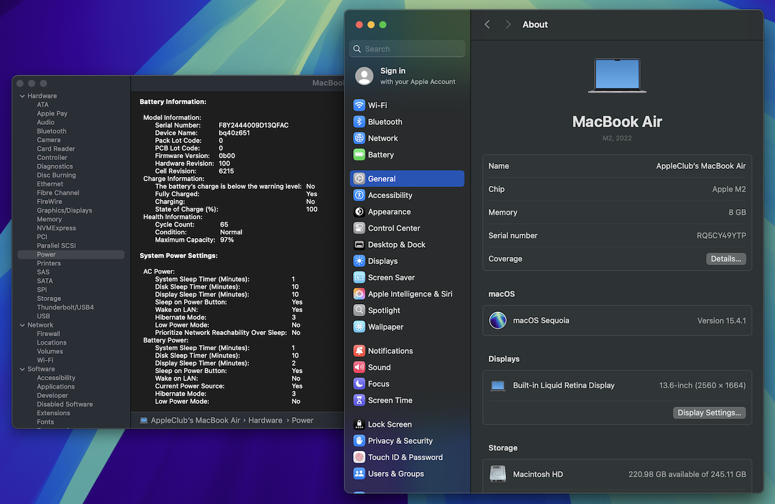Click the Version 15.4.1 text
The height and width of the screenshot is (504, 775).
coord(722,320)
